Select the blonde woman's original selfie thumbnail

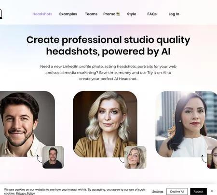pyautogui.click(x=136, y=157)
